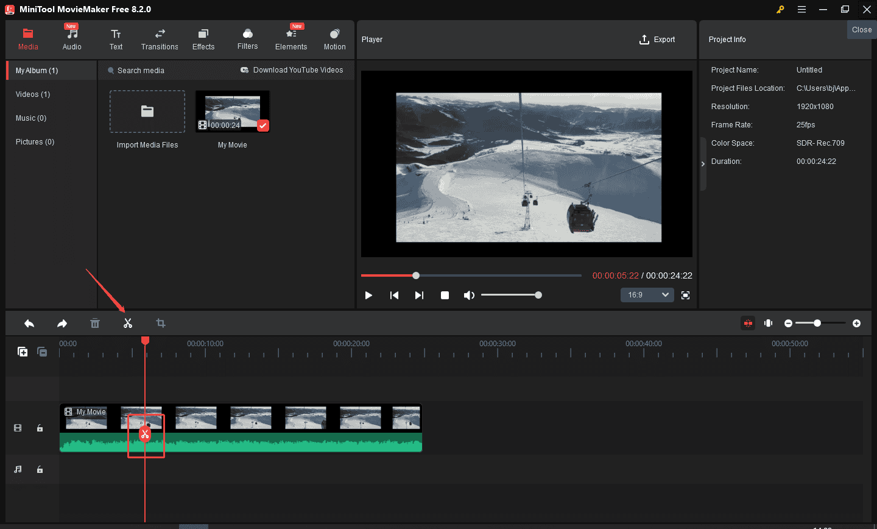Click the Export button
This screenshot has width=877, height=529.
pyautogui.click(x=657, y=40)
